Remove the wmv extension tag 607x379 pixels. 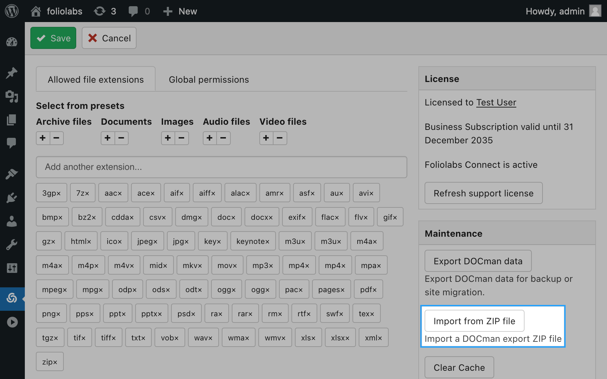click(x=283, y=338)
